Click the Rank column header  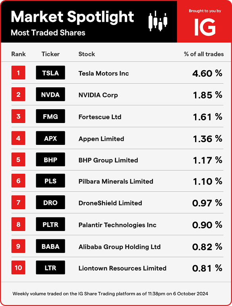pos(18,54)
